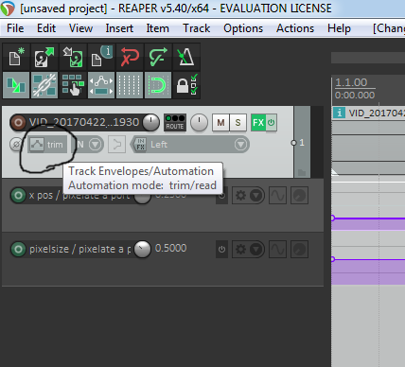Viewport: 405px width, 367px height.
Task: Toggle item grouping chain icon
Action: point(44,85)
